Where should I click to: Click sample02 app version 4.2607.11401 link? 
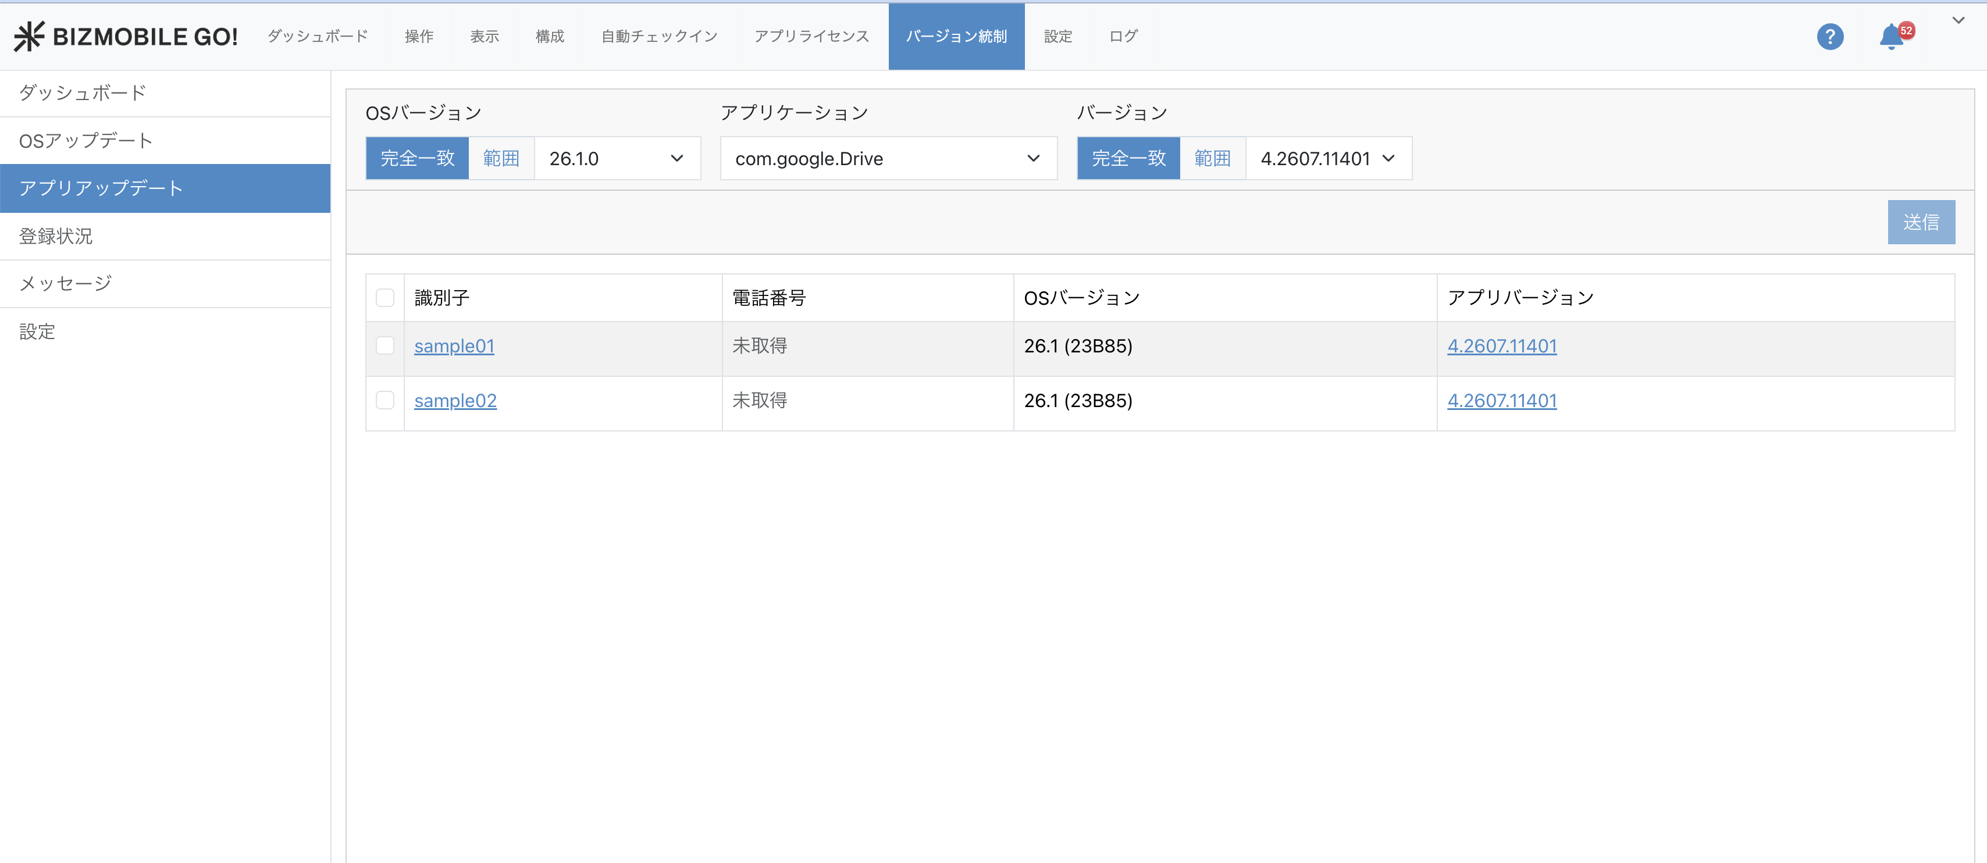pos(1502,401)
